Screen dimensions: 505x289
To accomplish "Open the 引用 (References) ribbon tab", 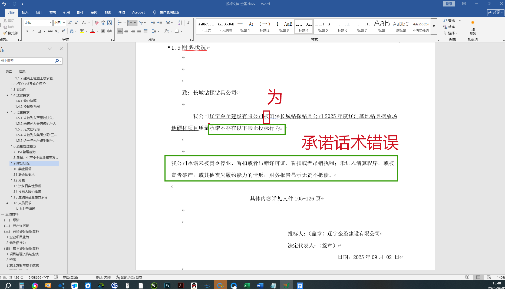I will (67, 12).
